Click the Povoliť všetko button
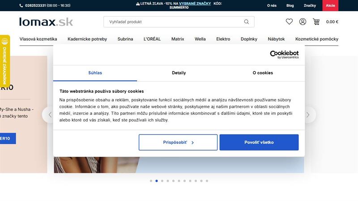 pyautogui.click(x=259, y=142)
